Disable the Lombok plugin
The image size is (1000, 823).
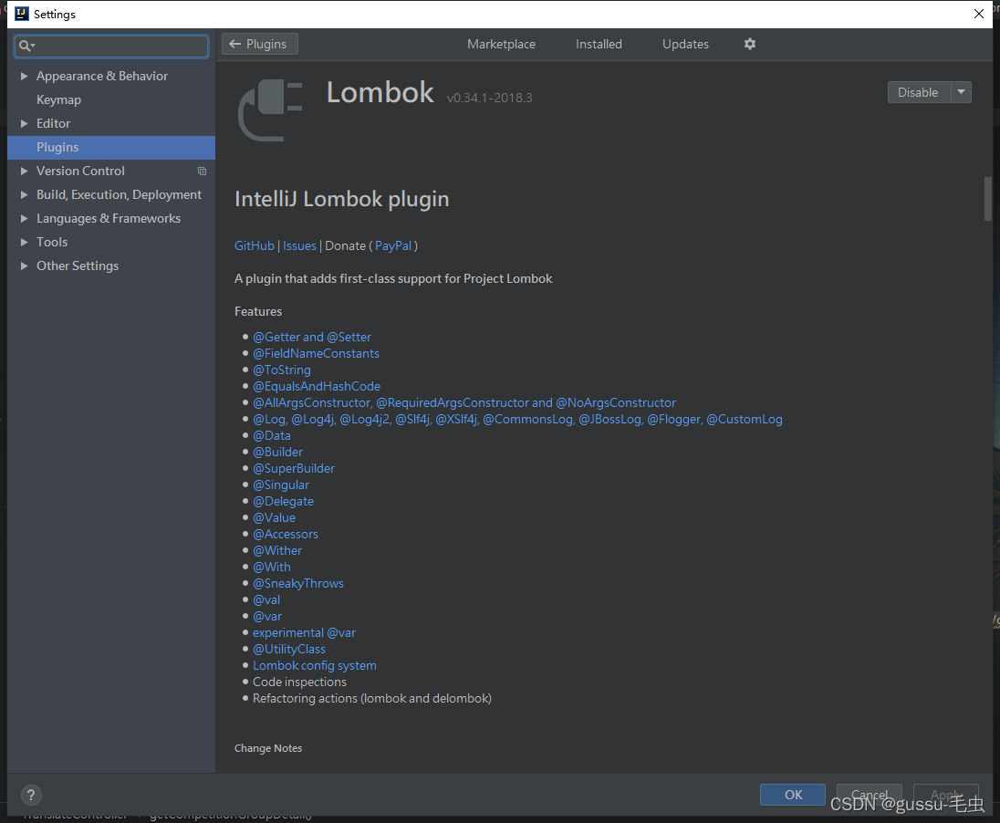[x=919, y=92]
